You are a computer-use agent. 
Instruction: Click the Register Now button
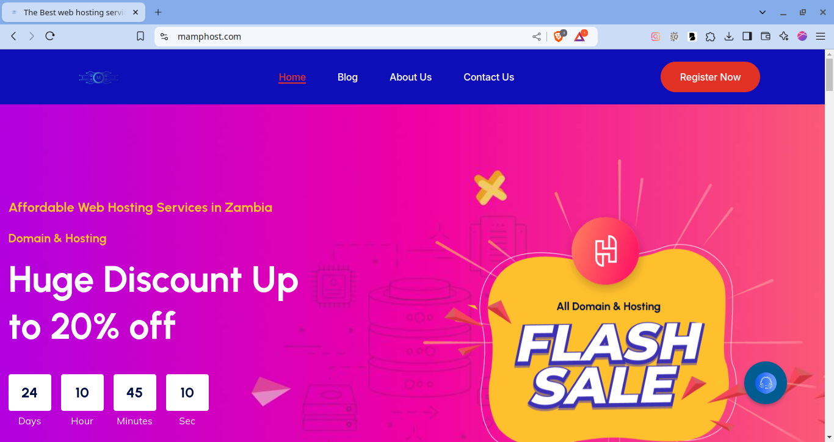(710, 77)
